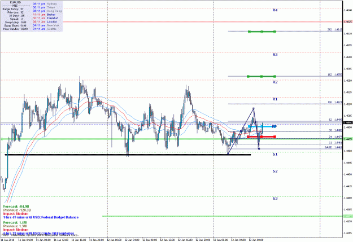Click the S2 support level label
Viewport: 353px width, 242px height.
(275, 171)
